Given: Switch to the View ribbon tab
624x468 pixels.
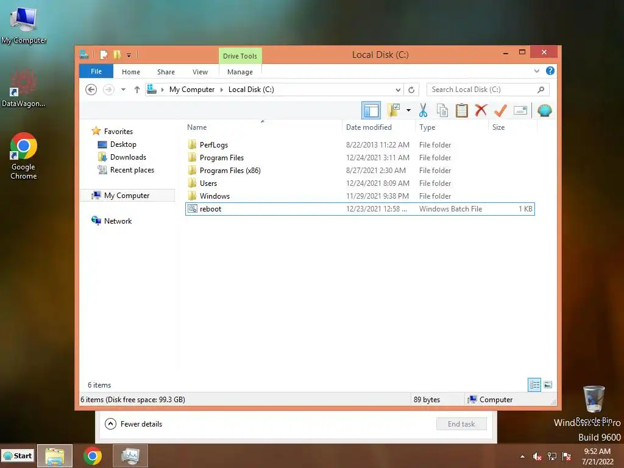Looking at the screenshot, I should tap(200, 72).
